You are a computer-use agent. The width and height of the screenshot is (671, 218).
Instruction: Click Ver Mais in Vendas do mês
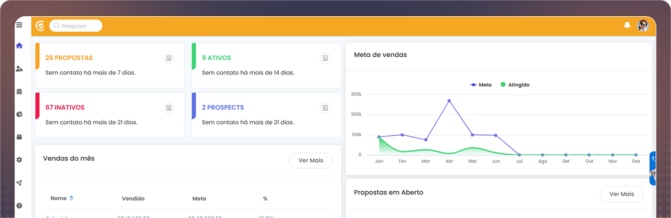(310, 160)
